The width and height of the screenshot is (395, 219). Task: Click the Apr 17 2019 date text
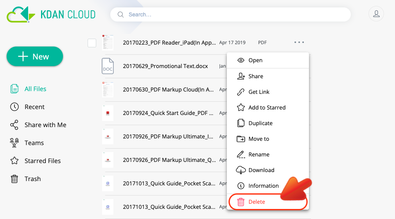pos(232,43)
